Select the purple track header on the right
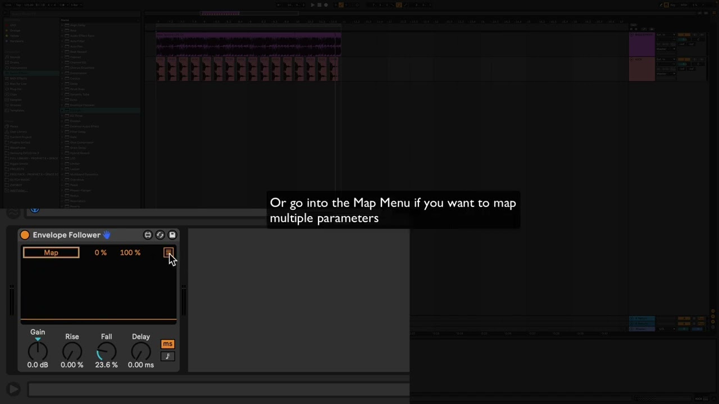The image size is (719, 404). tap(641, 44)
